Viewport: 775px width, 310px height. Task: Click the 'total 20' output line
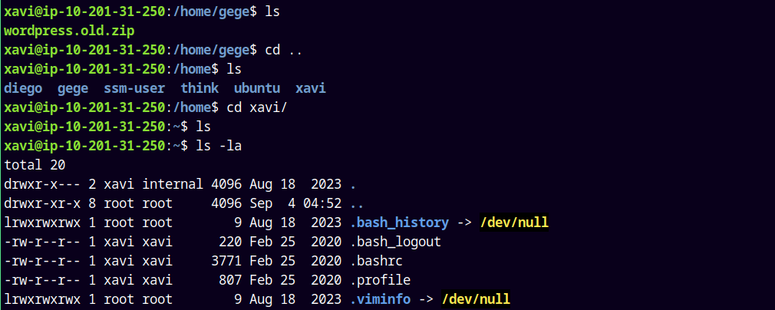[x=35, y=165]
